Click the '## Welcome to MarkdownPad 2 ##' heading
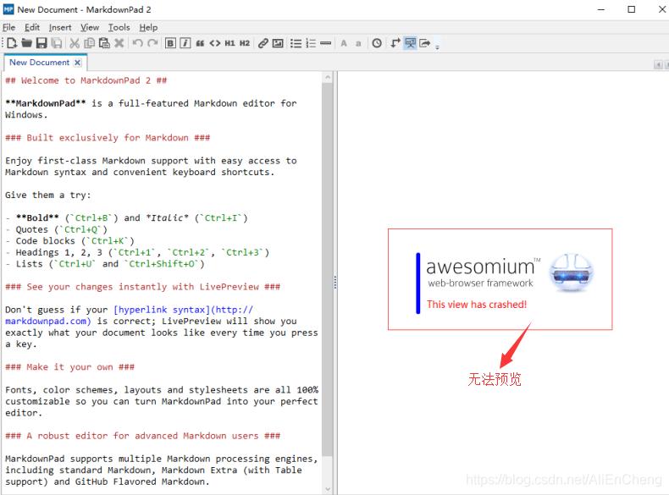Viewport: 669px width, 495px height. pos(86,80)
